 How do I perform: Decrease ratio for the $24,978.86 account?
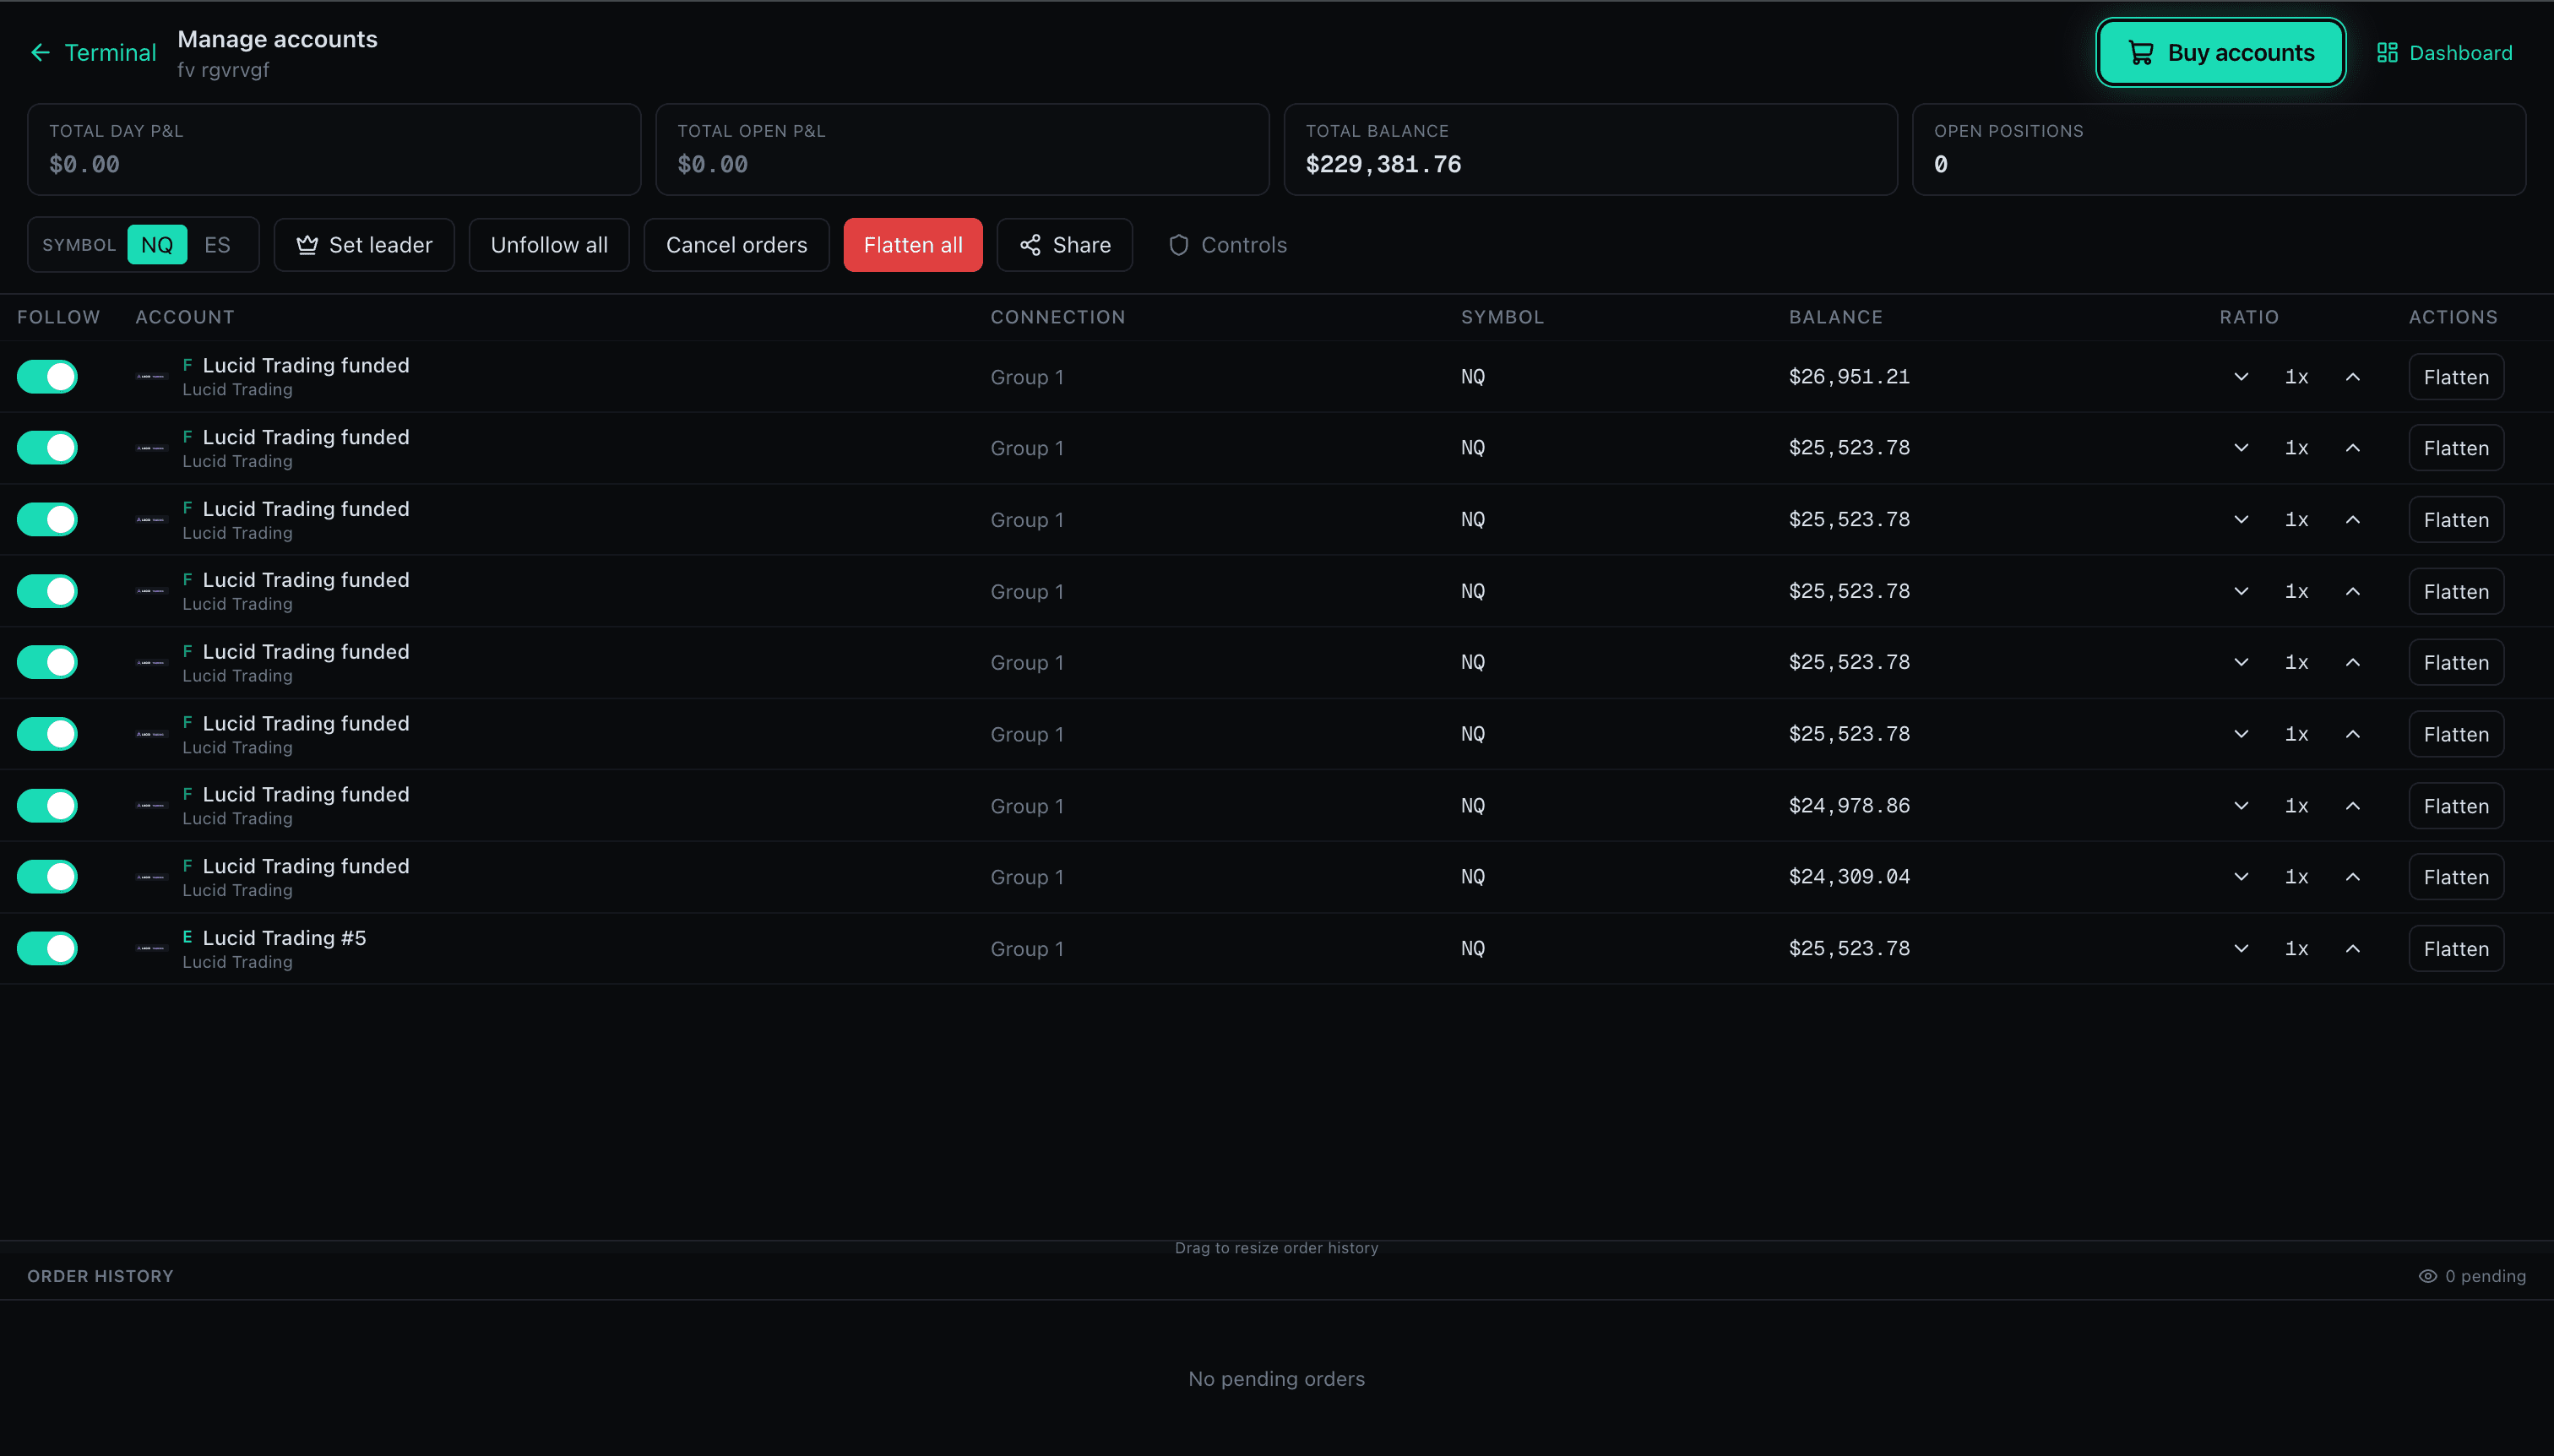[2241, 806]
